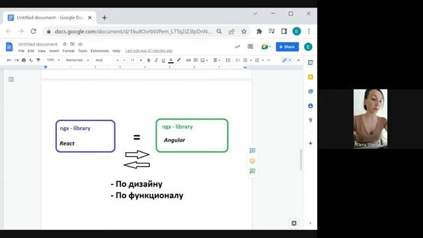Click the Share button
The image size is (423, 238).
287,47
